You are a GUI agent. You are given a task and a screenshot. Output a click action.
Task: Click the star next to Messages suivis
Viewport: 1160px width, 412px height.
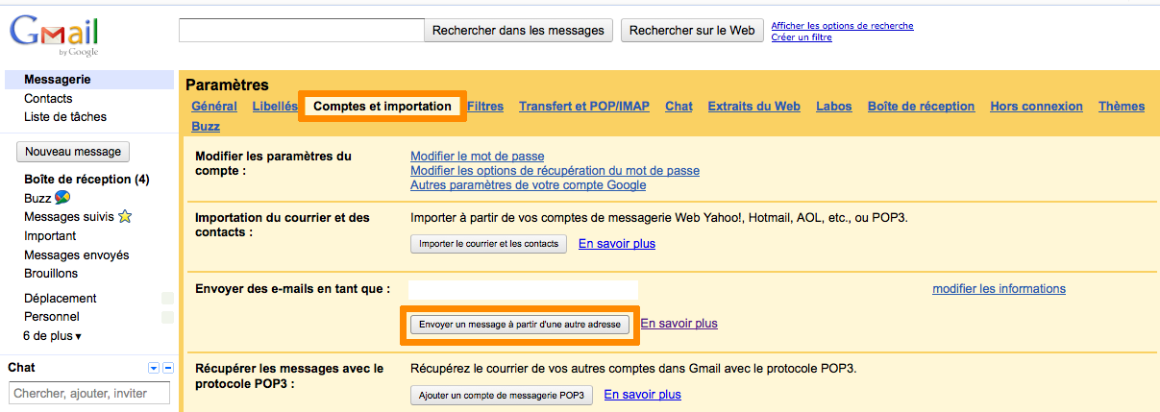tap(125, 217)
